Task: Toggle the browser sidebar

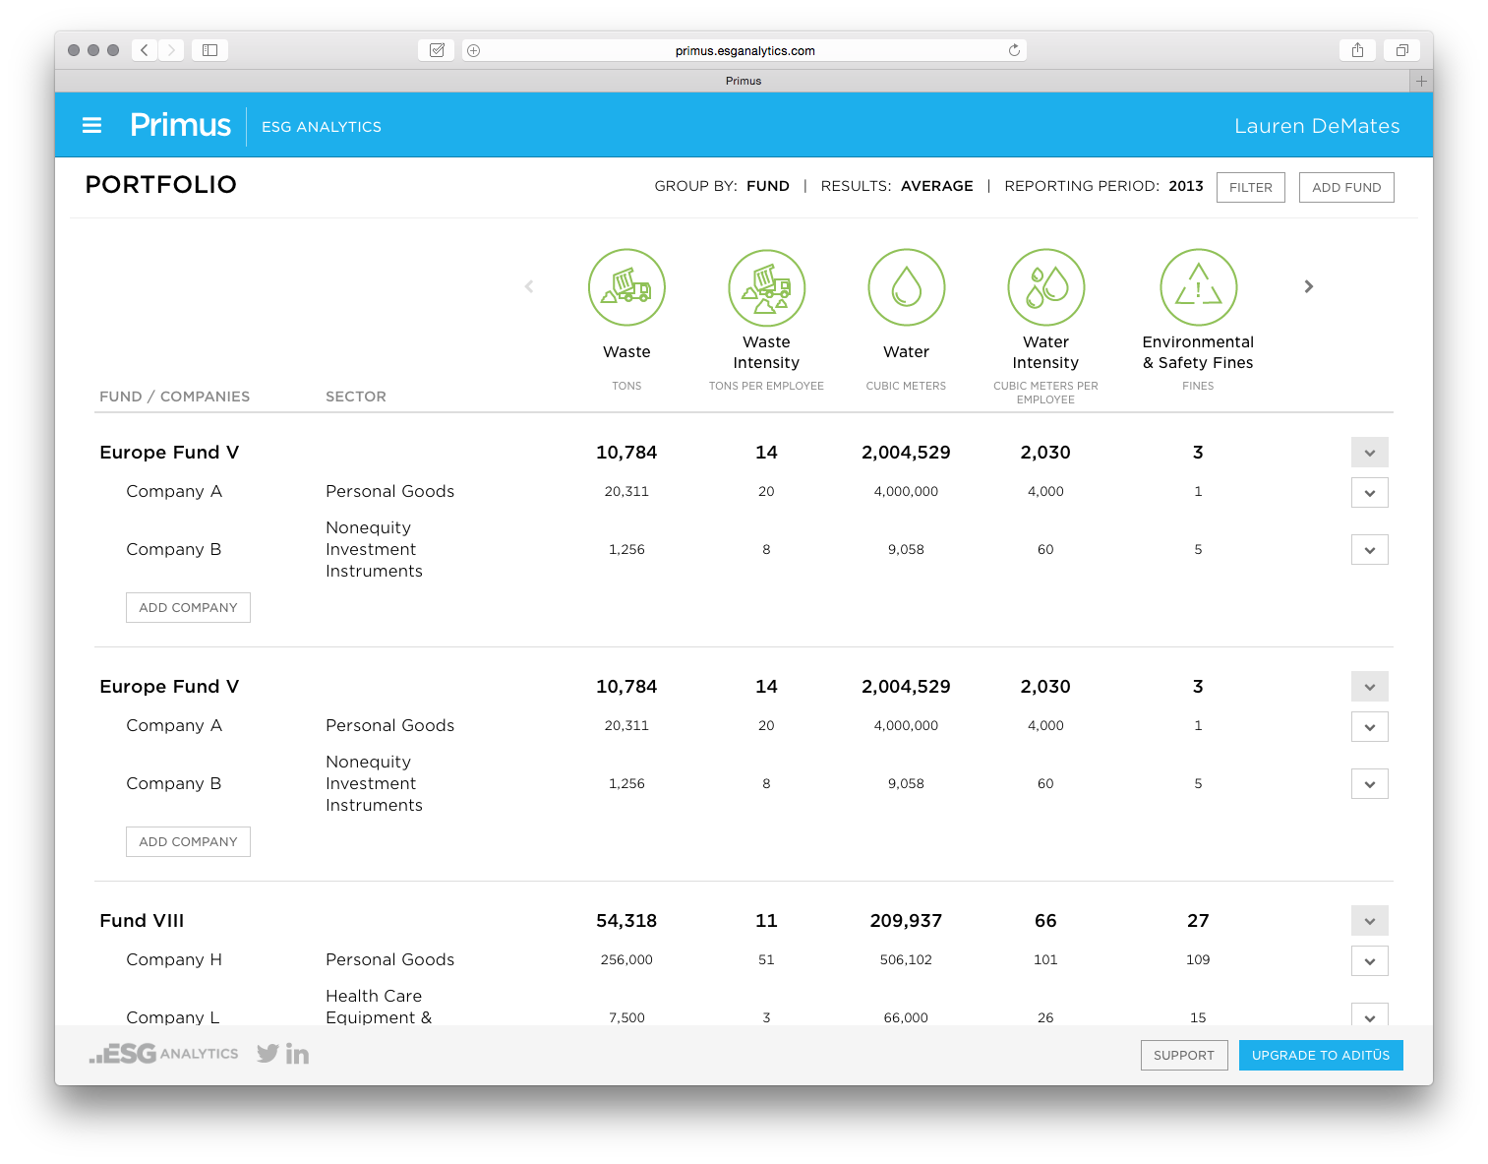Action: [209, 50]
